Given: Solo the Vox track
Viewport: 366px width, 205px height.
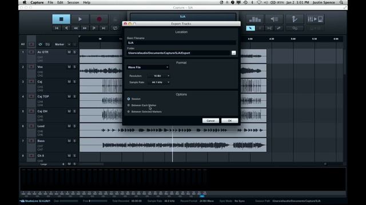Looking at the screenshot, I should [74, 67].
